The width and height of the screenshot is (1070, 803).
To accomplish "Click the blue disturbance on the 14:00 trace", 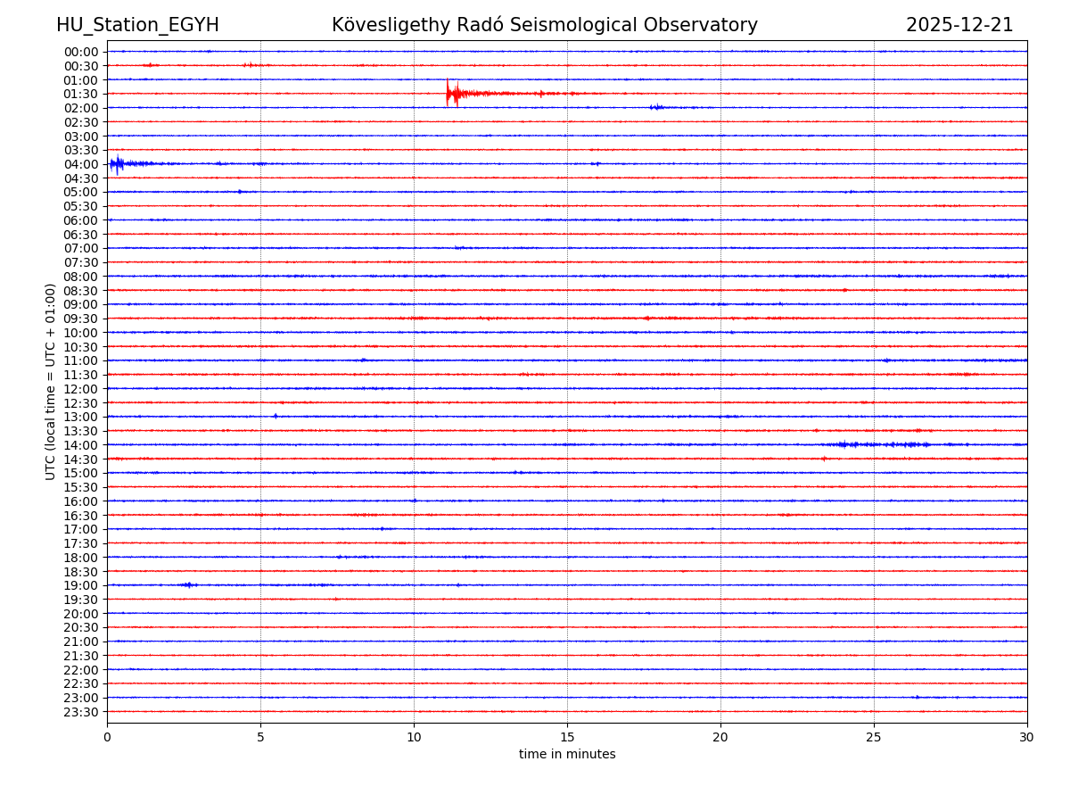I will (878, 444).
